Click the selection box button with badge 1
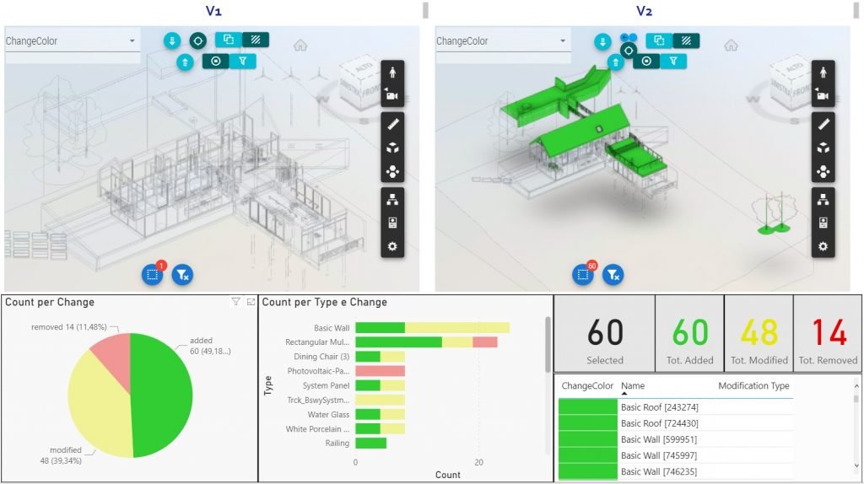The image size is (864, 484). [x=153, y=274]
